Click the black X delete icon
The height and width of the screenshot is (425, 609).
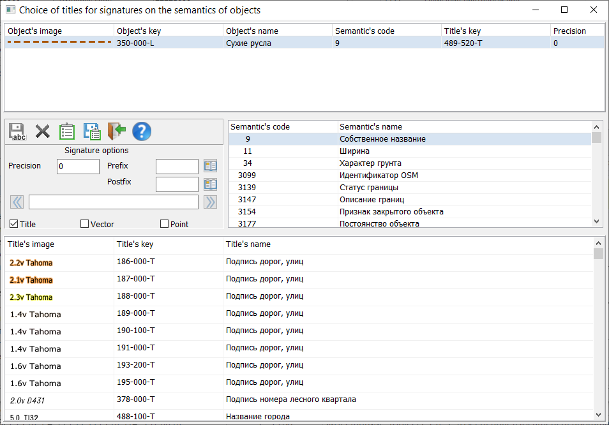point(43,132)
